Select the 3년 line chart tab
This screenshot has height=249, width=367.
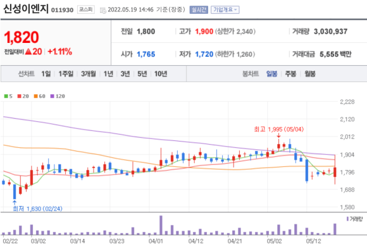(x=125, y=74)
